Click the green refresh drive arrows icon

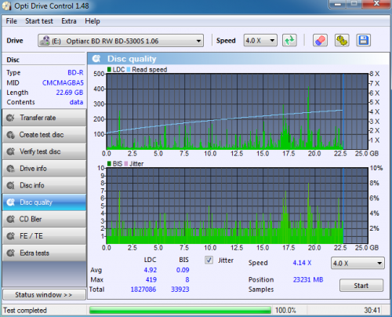pos(289,41)
